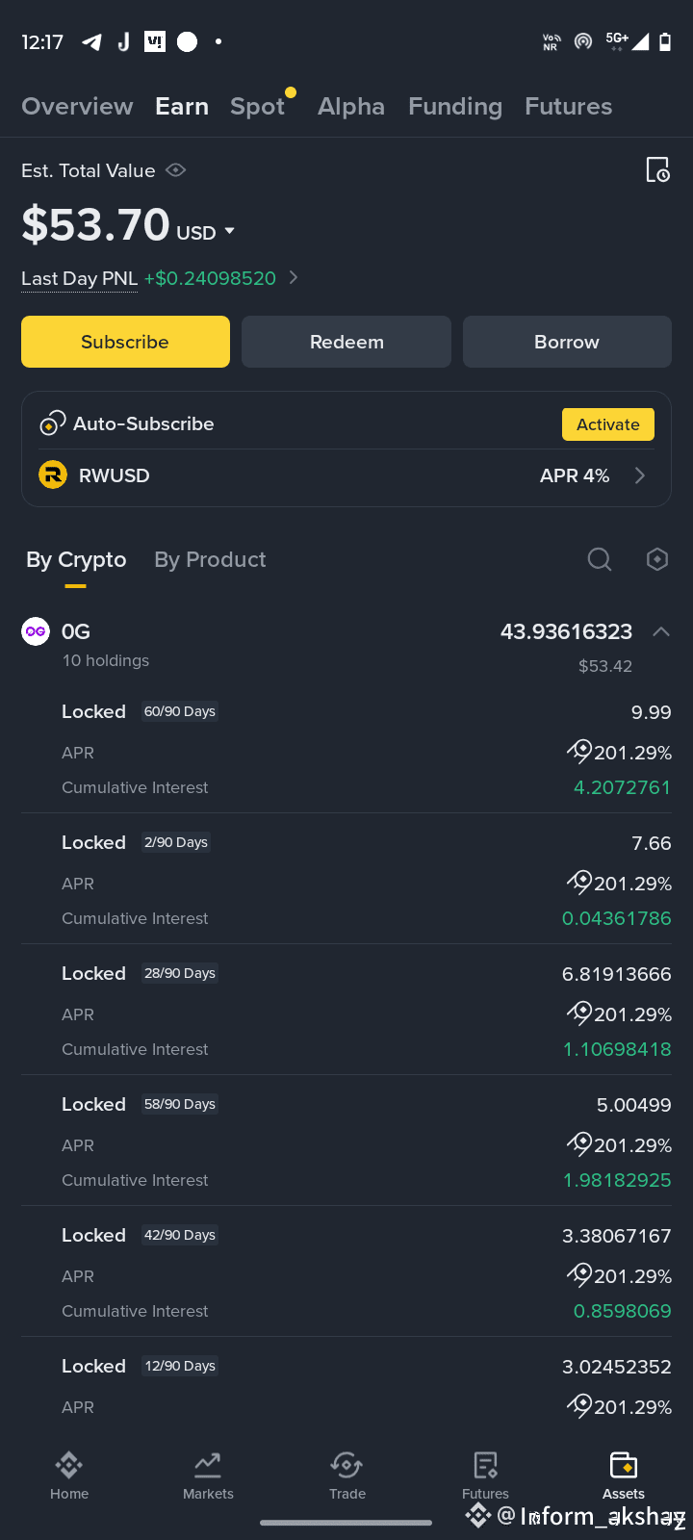Open Last Day PNL details
This screenshot has height=1540, width=693.
coord(160,278)
